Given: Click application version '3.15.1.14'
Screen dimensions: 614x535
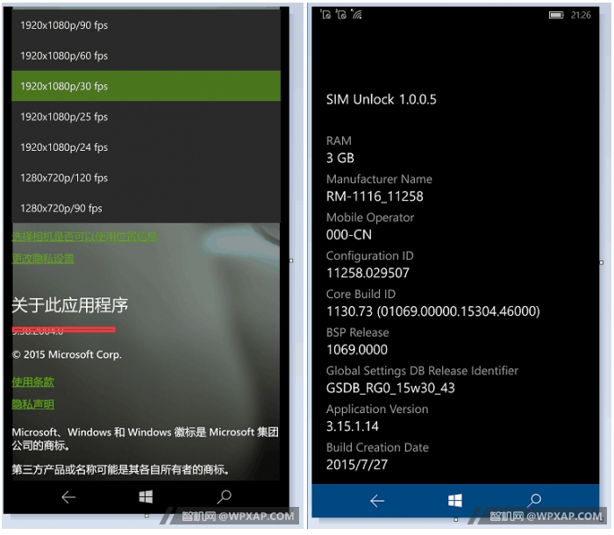Looking at the screenshot, I should pos(353,426).
